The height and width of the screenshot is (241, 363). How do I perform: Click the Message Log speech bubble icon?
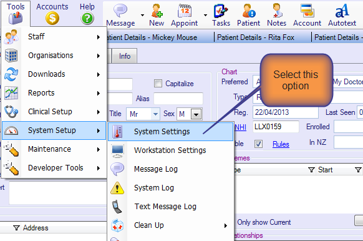(117, 169)
